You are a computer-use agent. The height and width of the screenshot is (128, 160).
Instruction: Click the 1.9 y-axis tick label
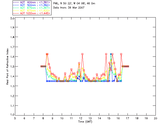coord(12,27)
